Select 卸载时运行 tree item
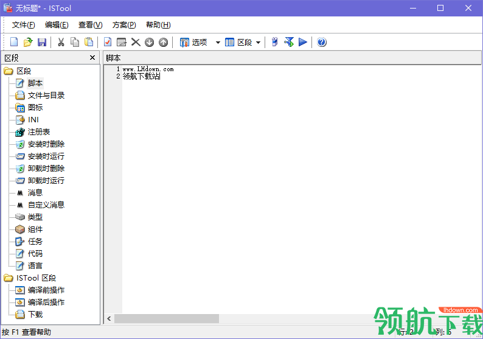Viewport: 483px width, 339px height. [46, 181]
